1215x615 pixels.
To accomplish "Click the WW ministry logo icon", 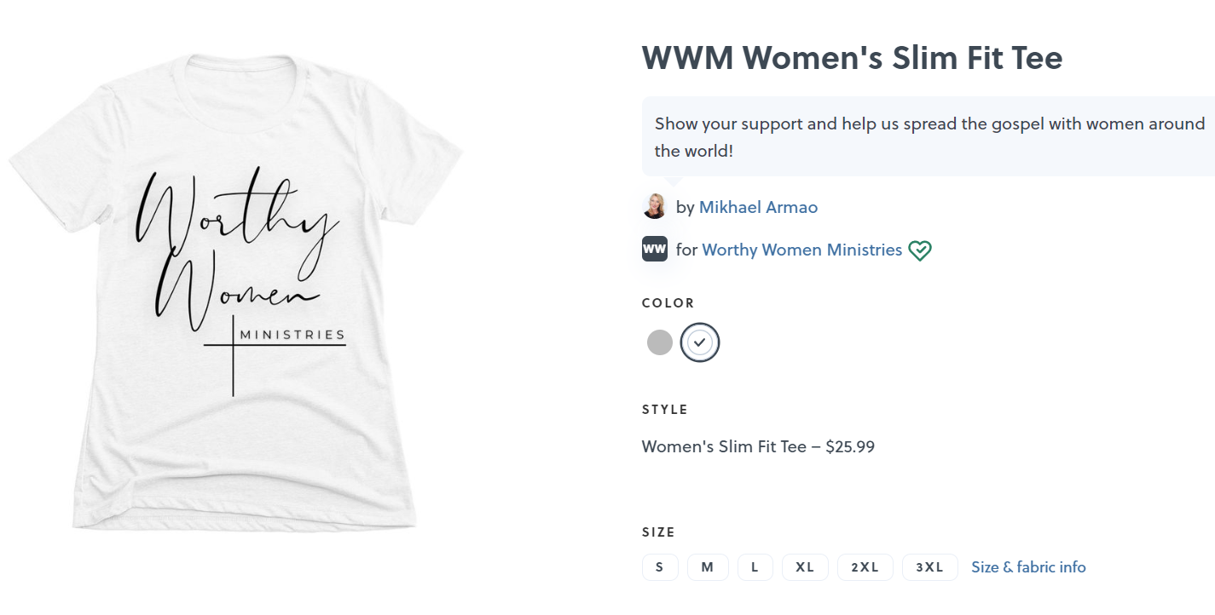I will click(x=655, y=250).
